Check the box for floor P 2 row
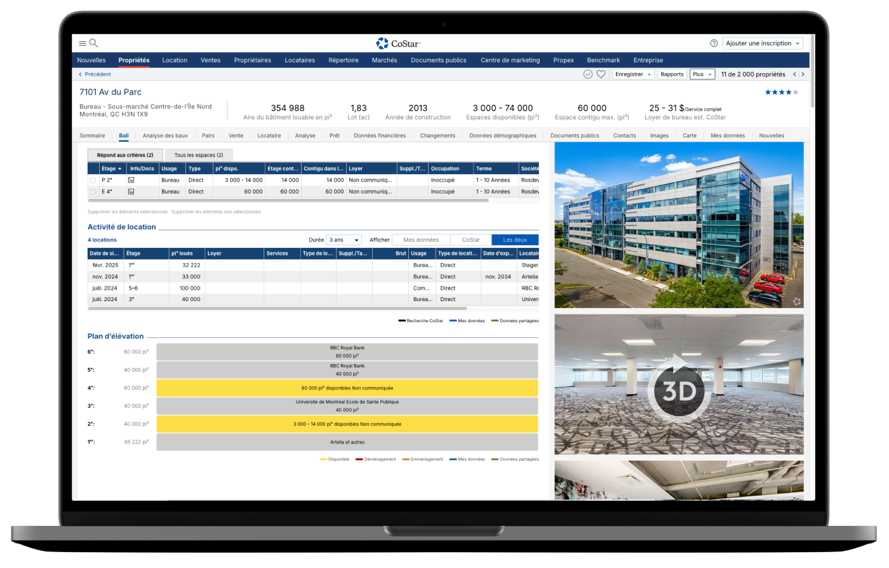The height and width of the screenshot is (568, 889). (93, 180)
